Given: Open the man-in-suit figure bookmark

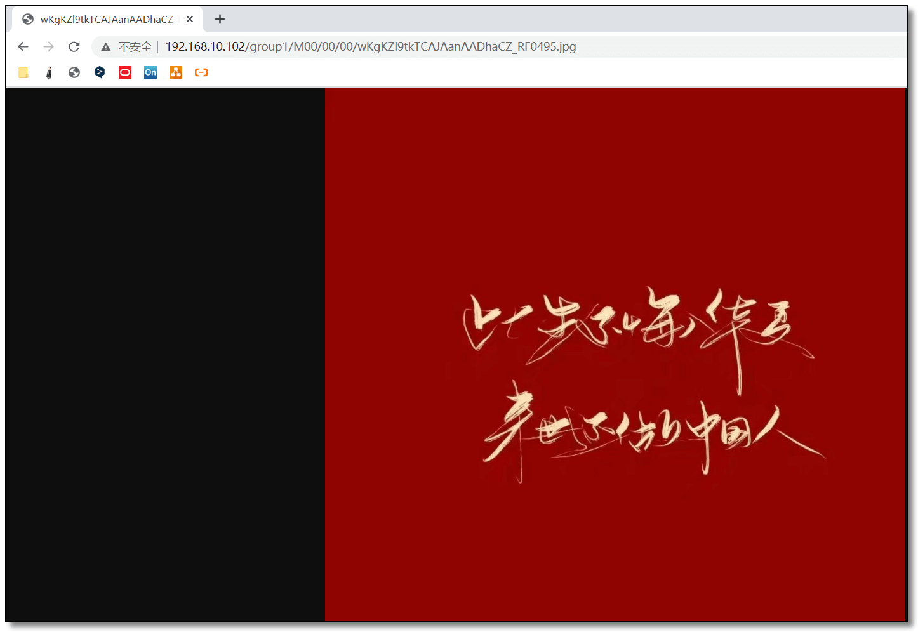Looking at the screenshot, I should pyautogui.click(x=49, y=72).
